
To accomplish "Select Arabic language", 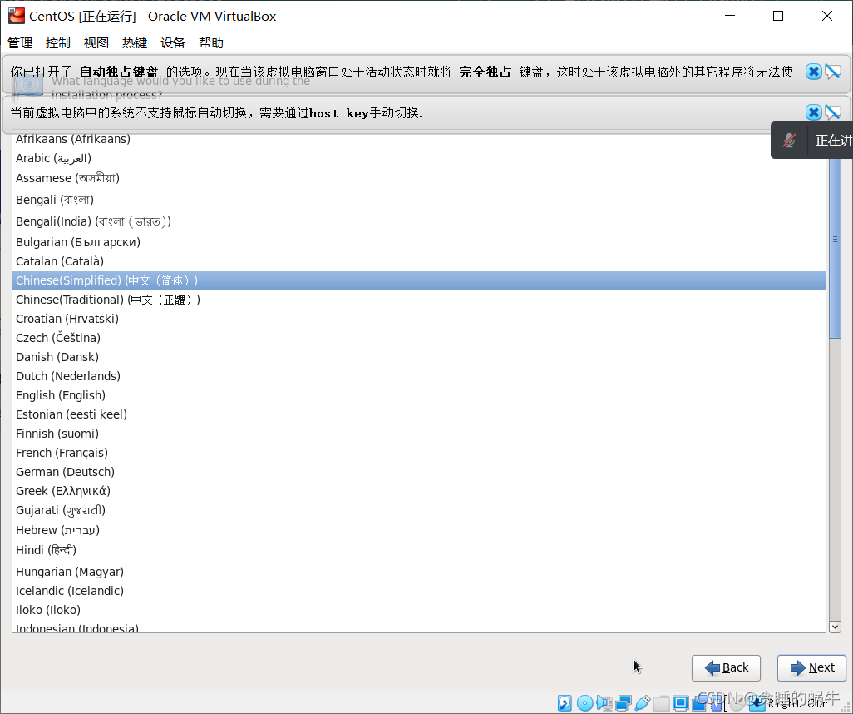I will point(418,158).
